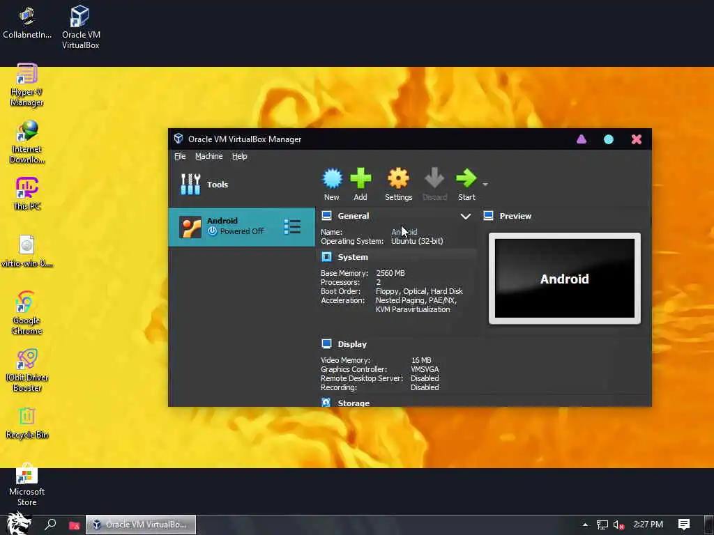Image resolution: width=714 pixels, height=535 pixels.
Task: Click the Preview section header icon
Action: [x=488, y=216]
